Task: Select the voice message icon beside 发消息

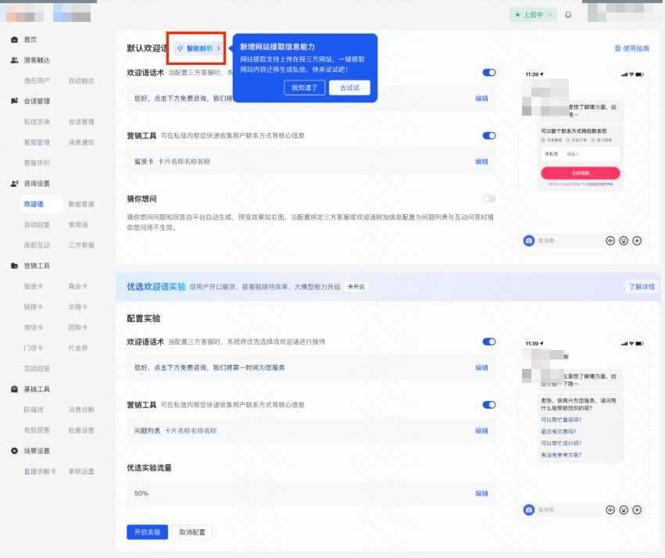Action: 610,240
